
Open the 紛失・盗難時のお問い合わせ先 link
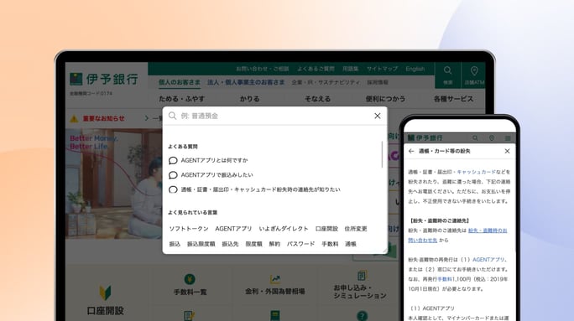click(x=457, y=235)
